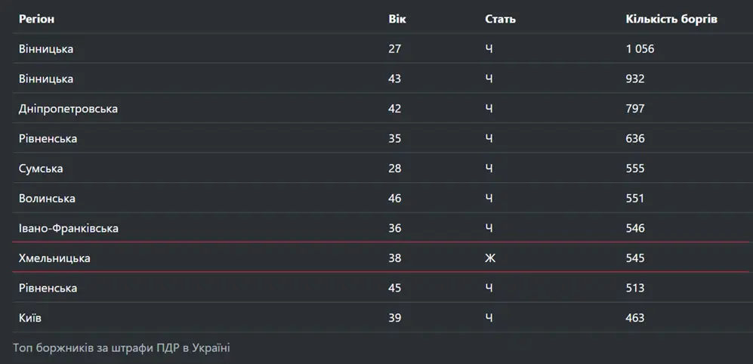Screen dimensions: 753x364
Task: Click the caption Топ боржників за штрафи ПДР
Action: coord(122,347)
